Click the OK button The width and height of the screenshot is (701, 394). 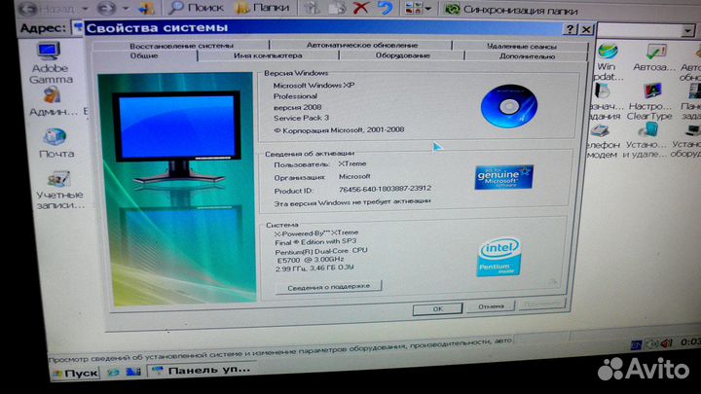[438, 308]
